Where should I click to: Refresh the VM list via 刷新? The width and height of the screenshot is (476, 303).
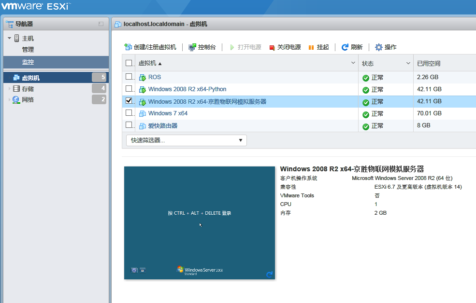[x=352, y=47]
